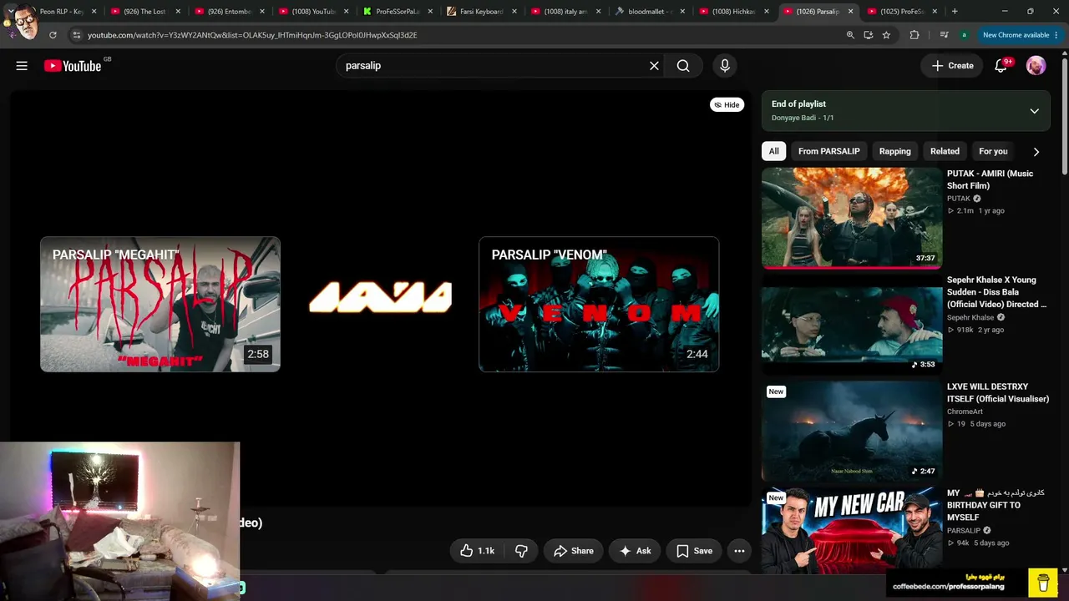
Task: Switch to the ProFeSSorPaLang Kick tab
Action: coord(398,12)
